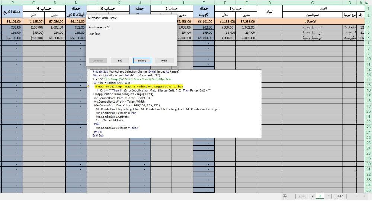Click the yellow execution arrow beside the code
Screen dimensions: 372x201
88,87
